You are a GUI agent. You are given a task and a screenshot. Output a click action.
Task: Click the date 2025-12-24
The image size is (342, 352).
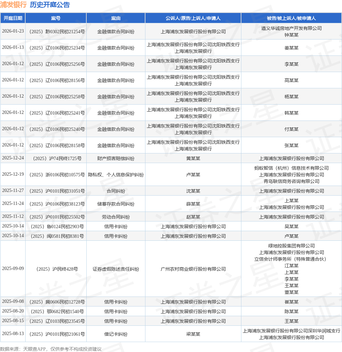coord(13,158)
